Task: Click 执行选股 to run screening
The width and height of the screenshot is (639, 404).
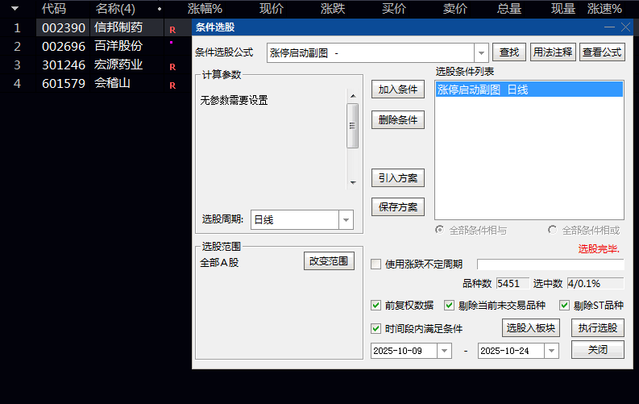Action: tap(597, 327)
